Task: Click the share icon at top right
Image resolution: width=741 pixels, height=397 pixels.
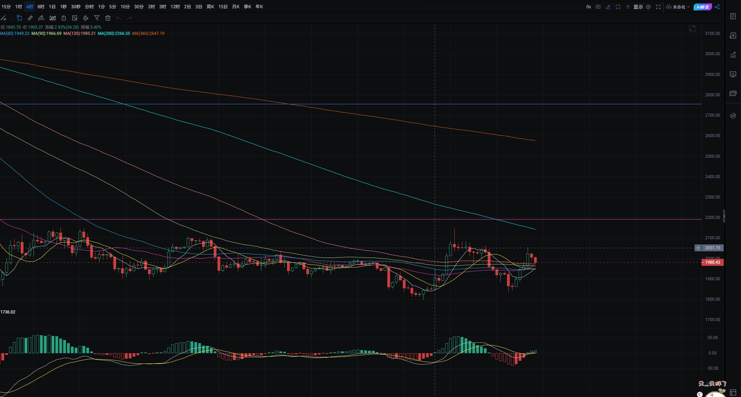Action: pos(717,7)
